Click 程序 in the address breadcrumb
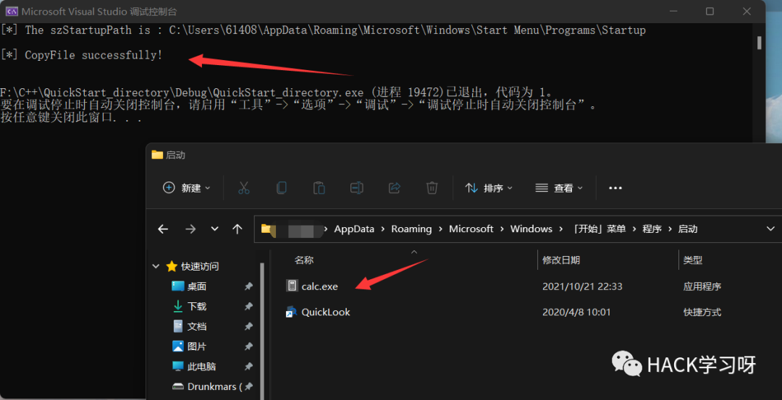 [x=652, y=229]
